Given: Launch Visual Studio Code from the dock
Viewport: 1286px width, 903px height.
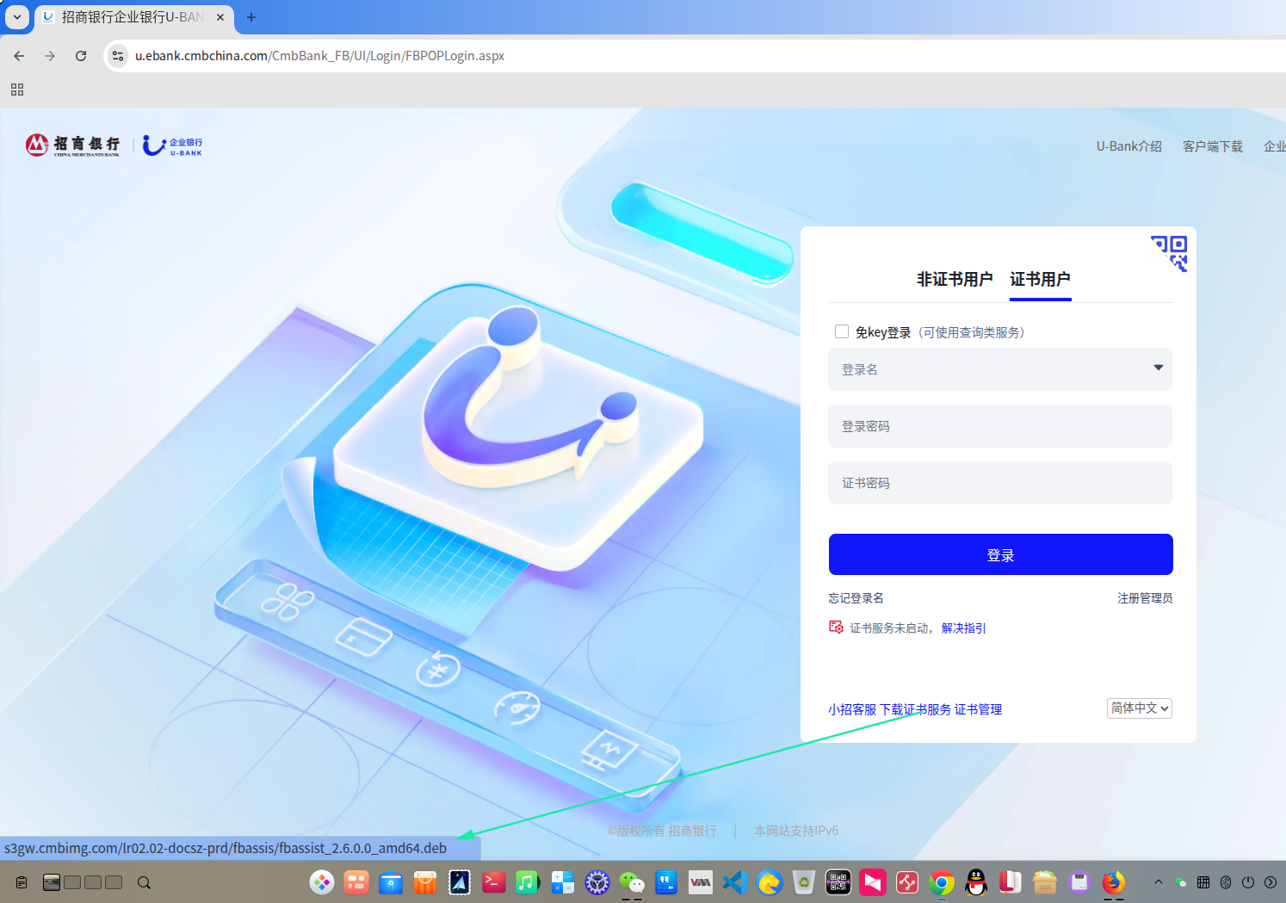Looking at the screenshot, I should tap(733, 882).
